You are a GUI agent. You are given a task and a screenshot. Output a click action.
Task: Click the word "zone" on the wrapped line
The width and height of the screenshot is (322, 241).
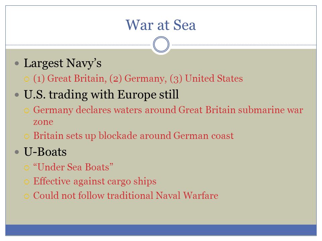[43, 122]
